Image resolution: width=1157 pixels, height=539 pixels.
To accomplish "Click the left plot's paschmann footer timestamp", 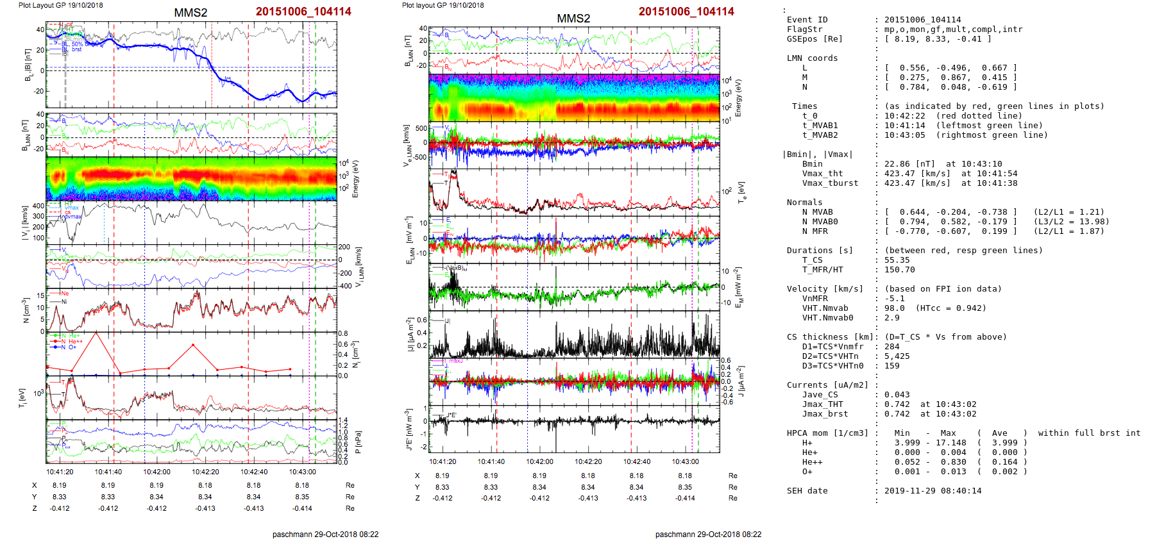I will pyautogui.click(x=325, y=534).
